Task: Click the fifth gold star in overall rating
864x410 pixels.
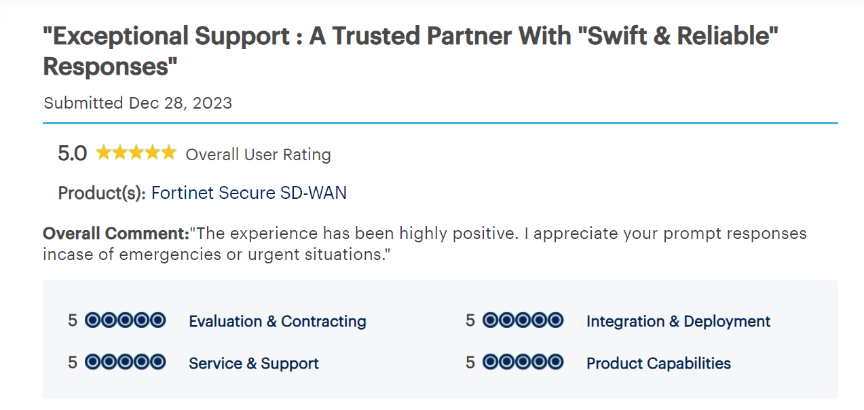Action: (168, 153)
